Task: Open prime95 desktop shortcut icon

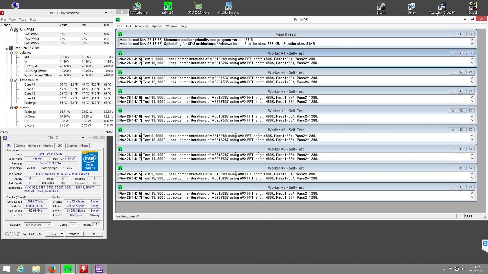Action: [x=168, y=8]
